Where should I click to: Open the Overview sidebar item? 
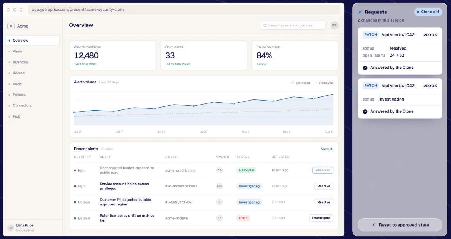(32, 41)
